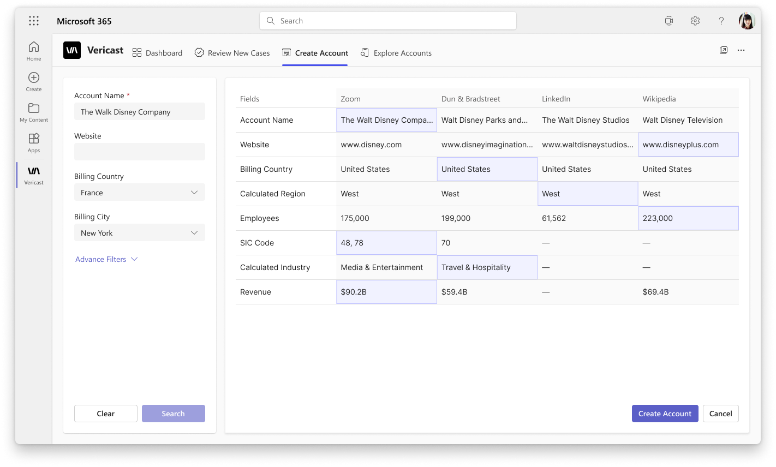
Task: Open the help question mark icon
Action: click(x=721, y=21)
